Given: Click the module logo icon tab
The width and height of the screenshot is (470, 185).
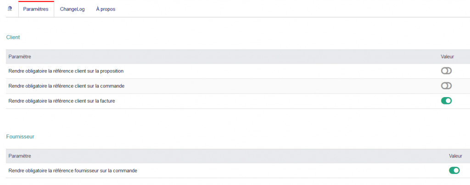Looking at the screenshot, I should [10, 9].
